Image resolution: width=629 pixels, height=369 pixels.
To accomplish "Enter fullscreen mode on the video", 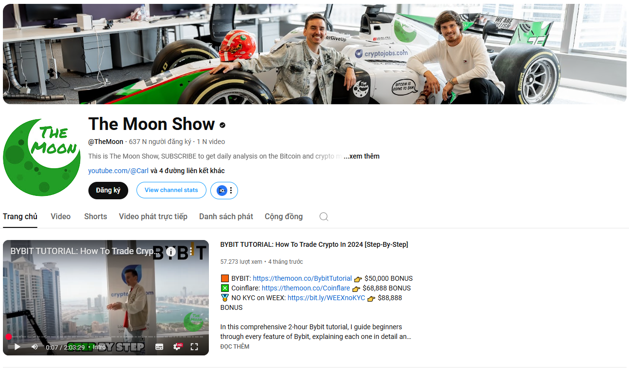I will 194,347.
